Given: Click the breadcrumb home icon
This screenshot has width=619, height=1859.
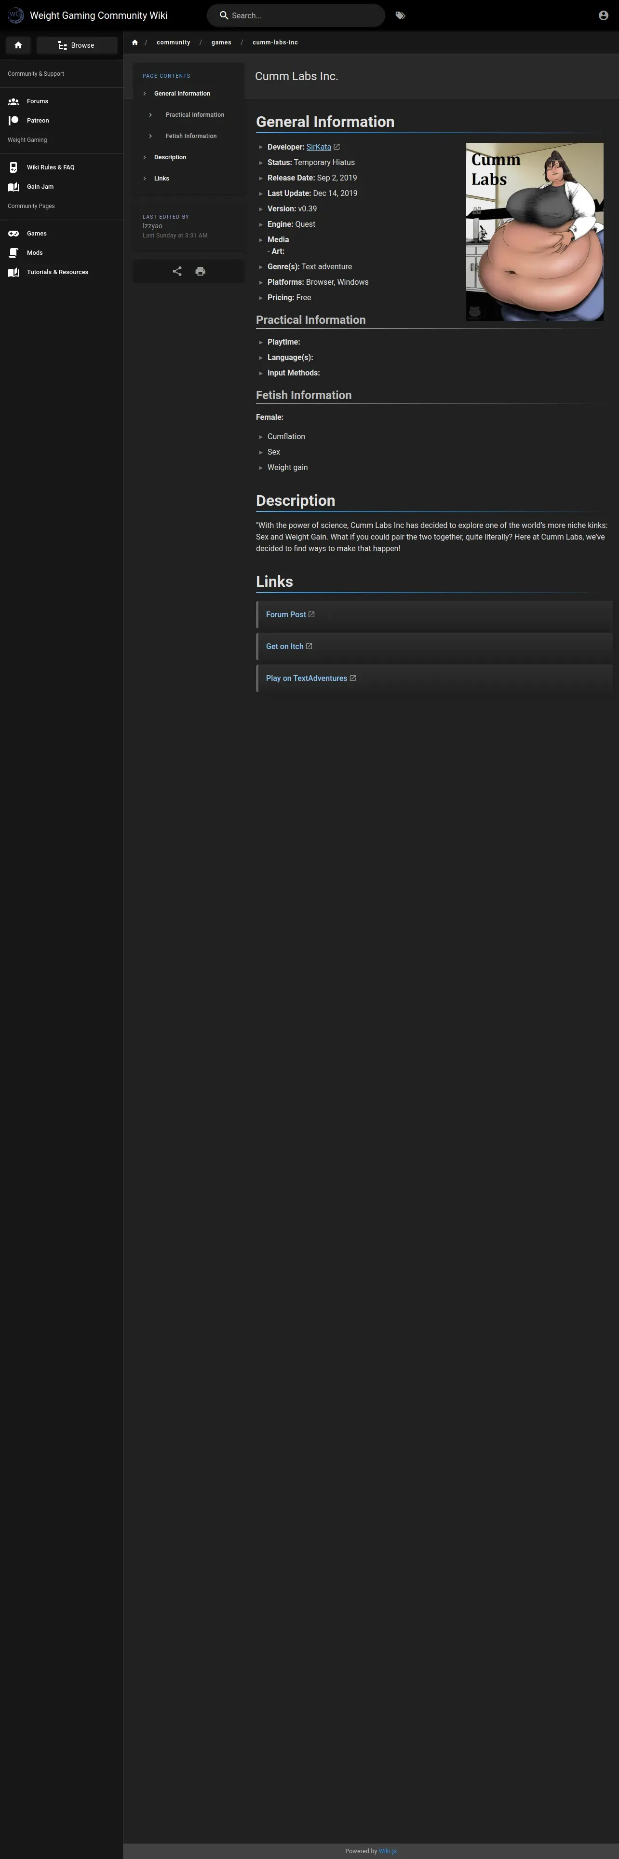Looking at the screenshot, I should pyautogui.click(x=135, y=42).
